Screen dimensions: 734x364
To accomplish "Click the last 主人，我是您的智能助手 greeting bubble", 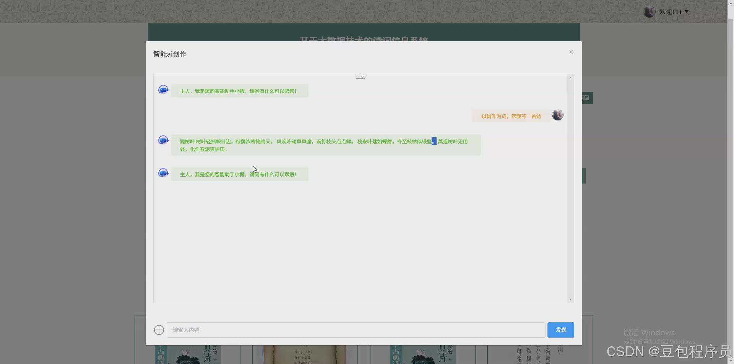I will coord(240,174).
